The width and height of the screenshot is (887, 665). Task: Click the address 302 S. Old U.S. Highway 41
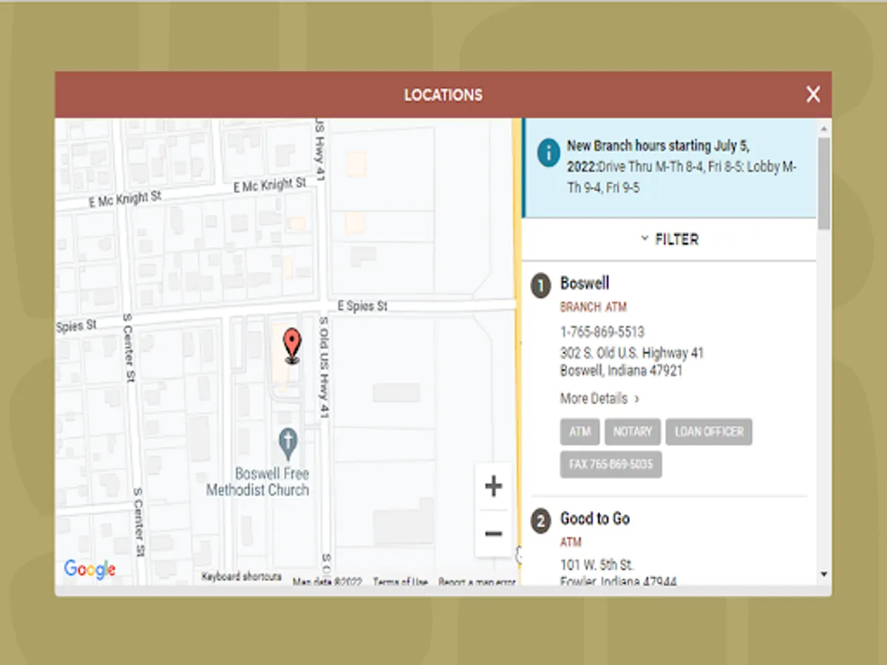[x=632, y=352]
